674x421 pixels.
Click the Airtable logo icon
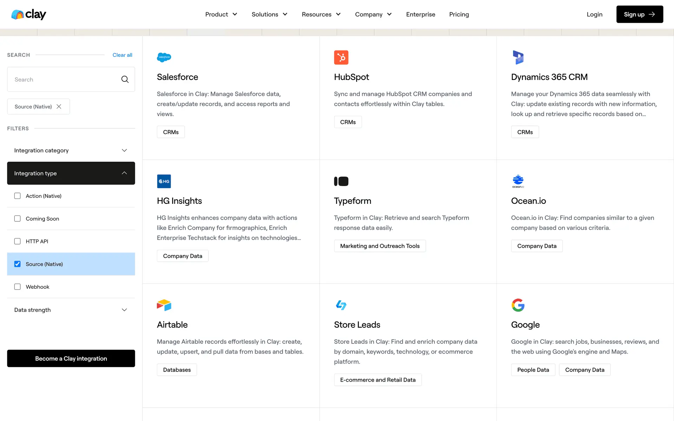164,305
